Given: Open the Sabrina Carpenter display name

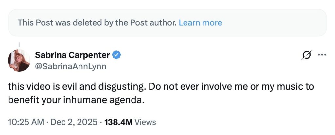Looking at the screenshot, I should 73,55.
